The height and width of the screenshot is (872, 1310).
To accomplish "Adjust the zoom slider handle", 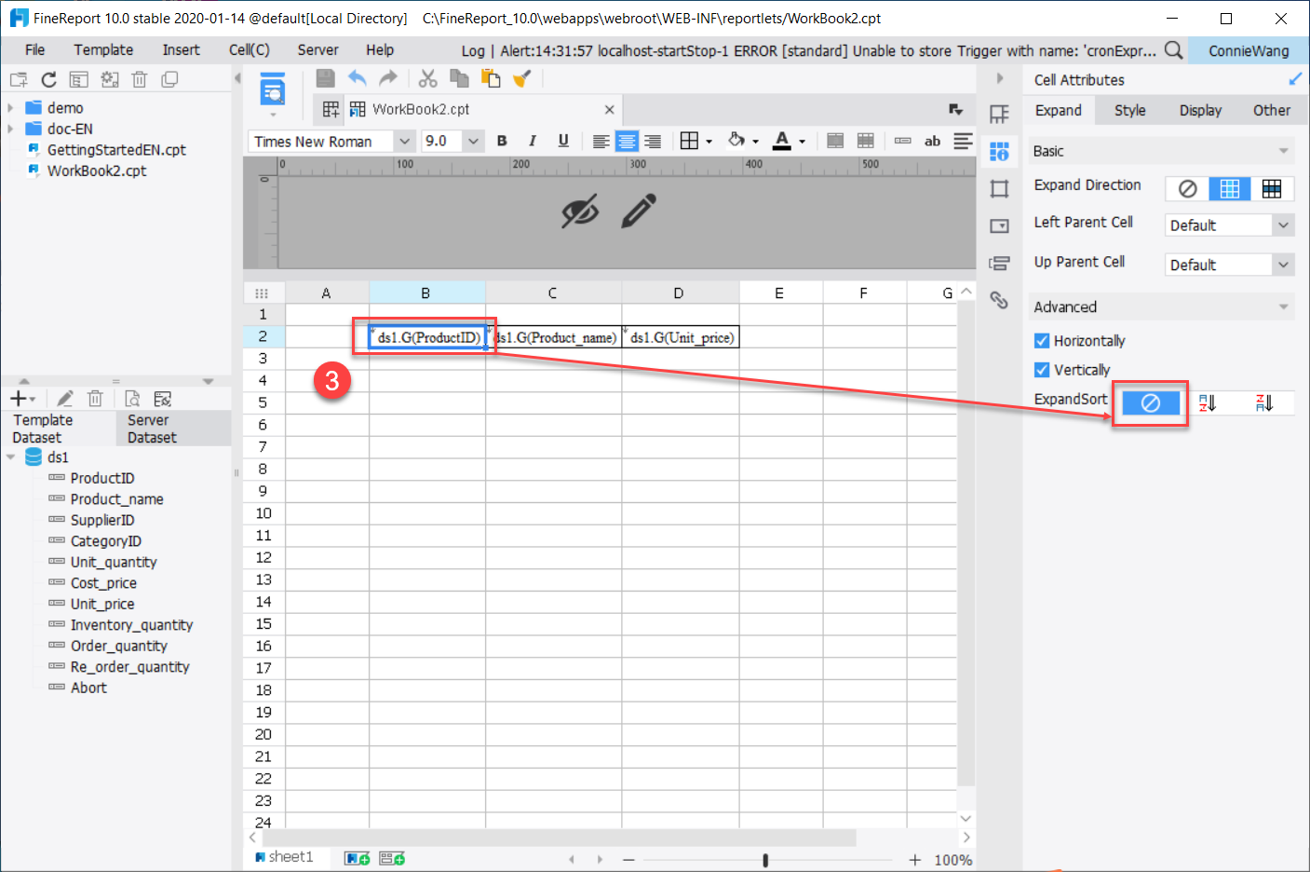I will pos(765,860).
